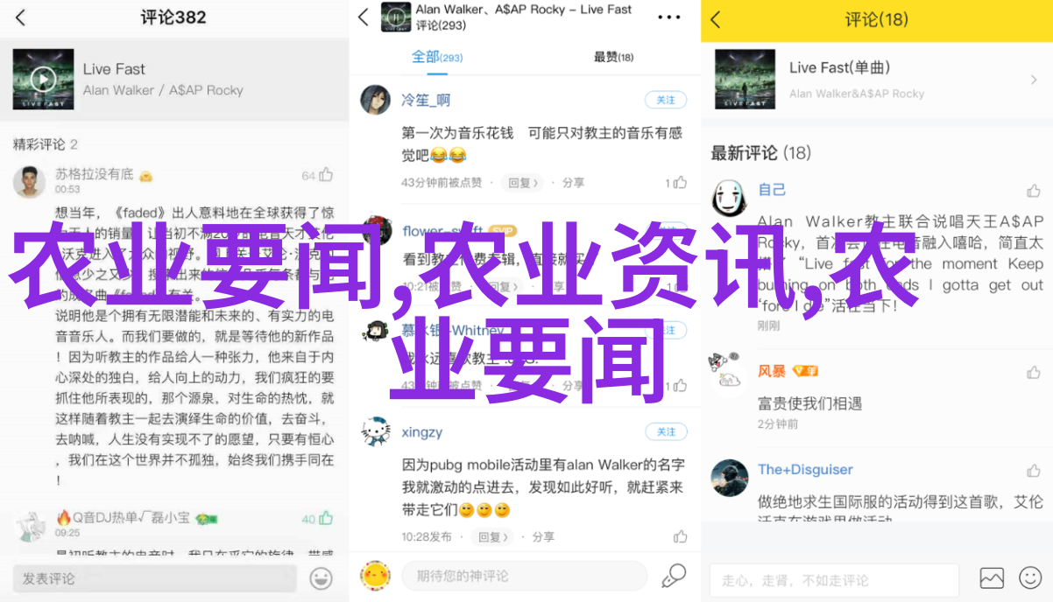Switch to the 全部(293) tab
The width and height of the screenshot is (1053, 602).
coord(437,57)
